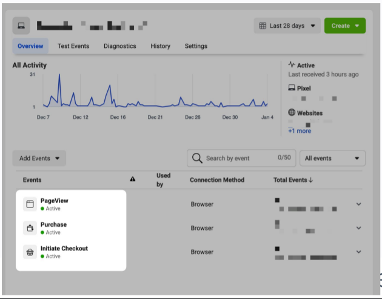Image resolution: width=382 pixels, height=299 pixels.
Task: Click the Last received 3 hours ago text
Action: [323, 75]
